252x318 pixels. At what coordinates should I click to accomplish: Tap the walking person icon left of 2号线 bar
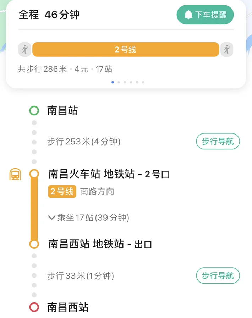tap(24, 50)
